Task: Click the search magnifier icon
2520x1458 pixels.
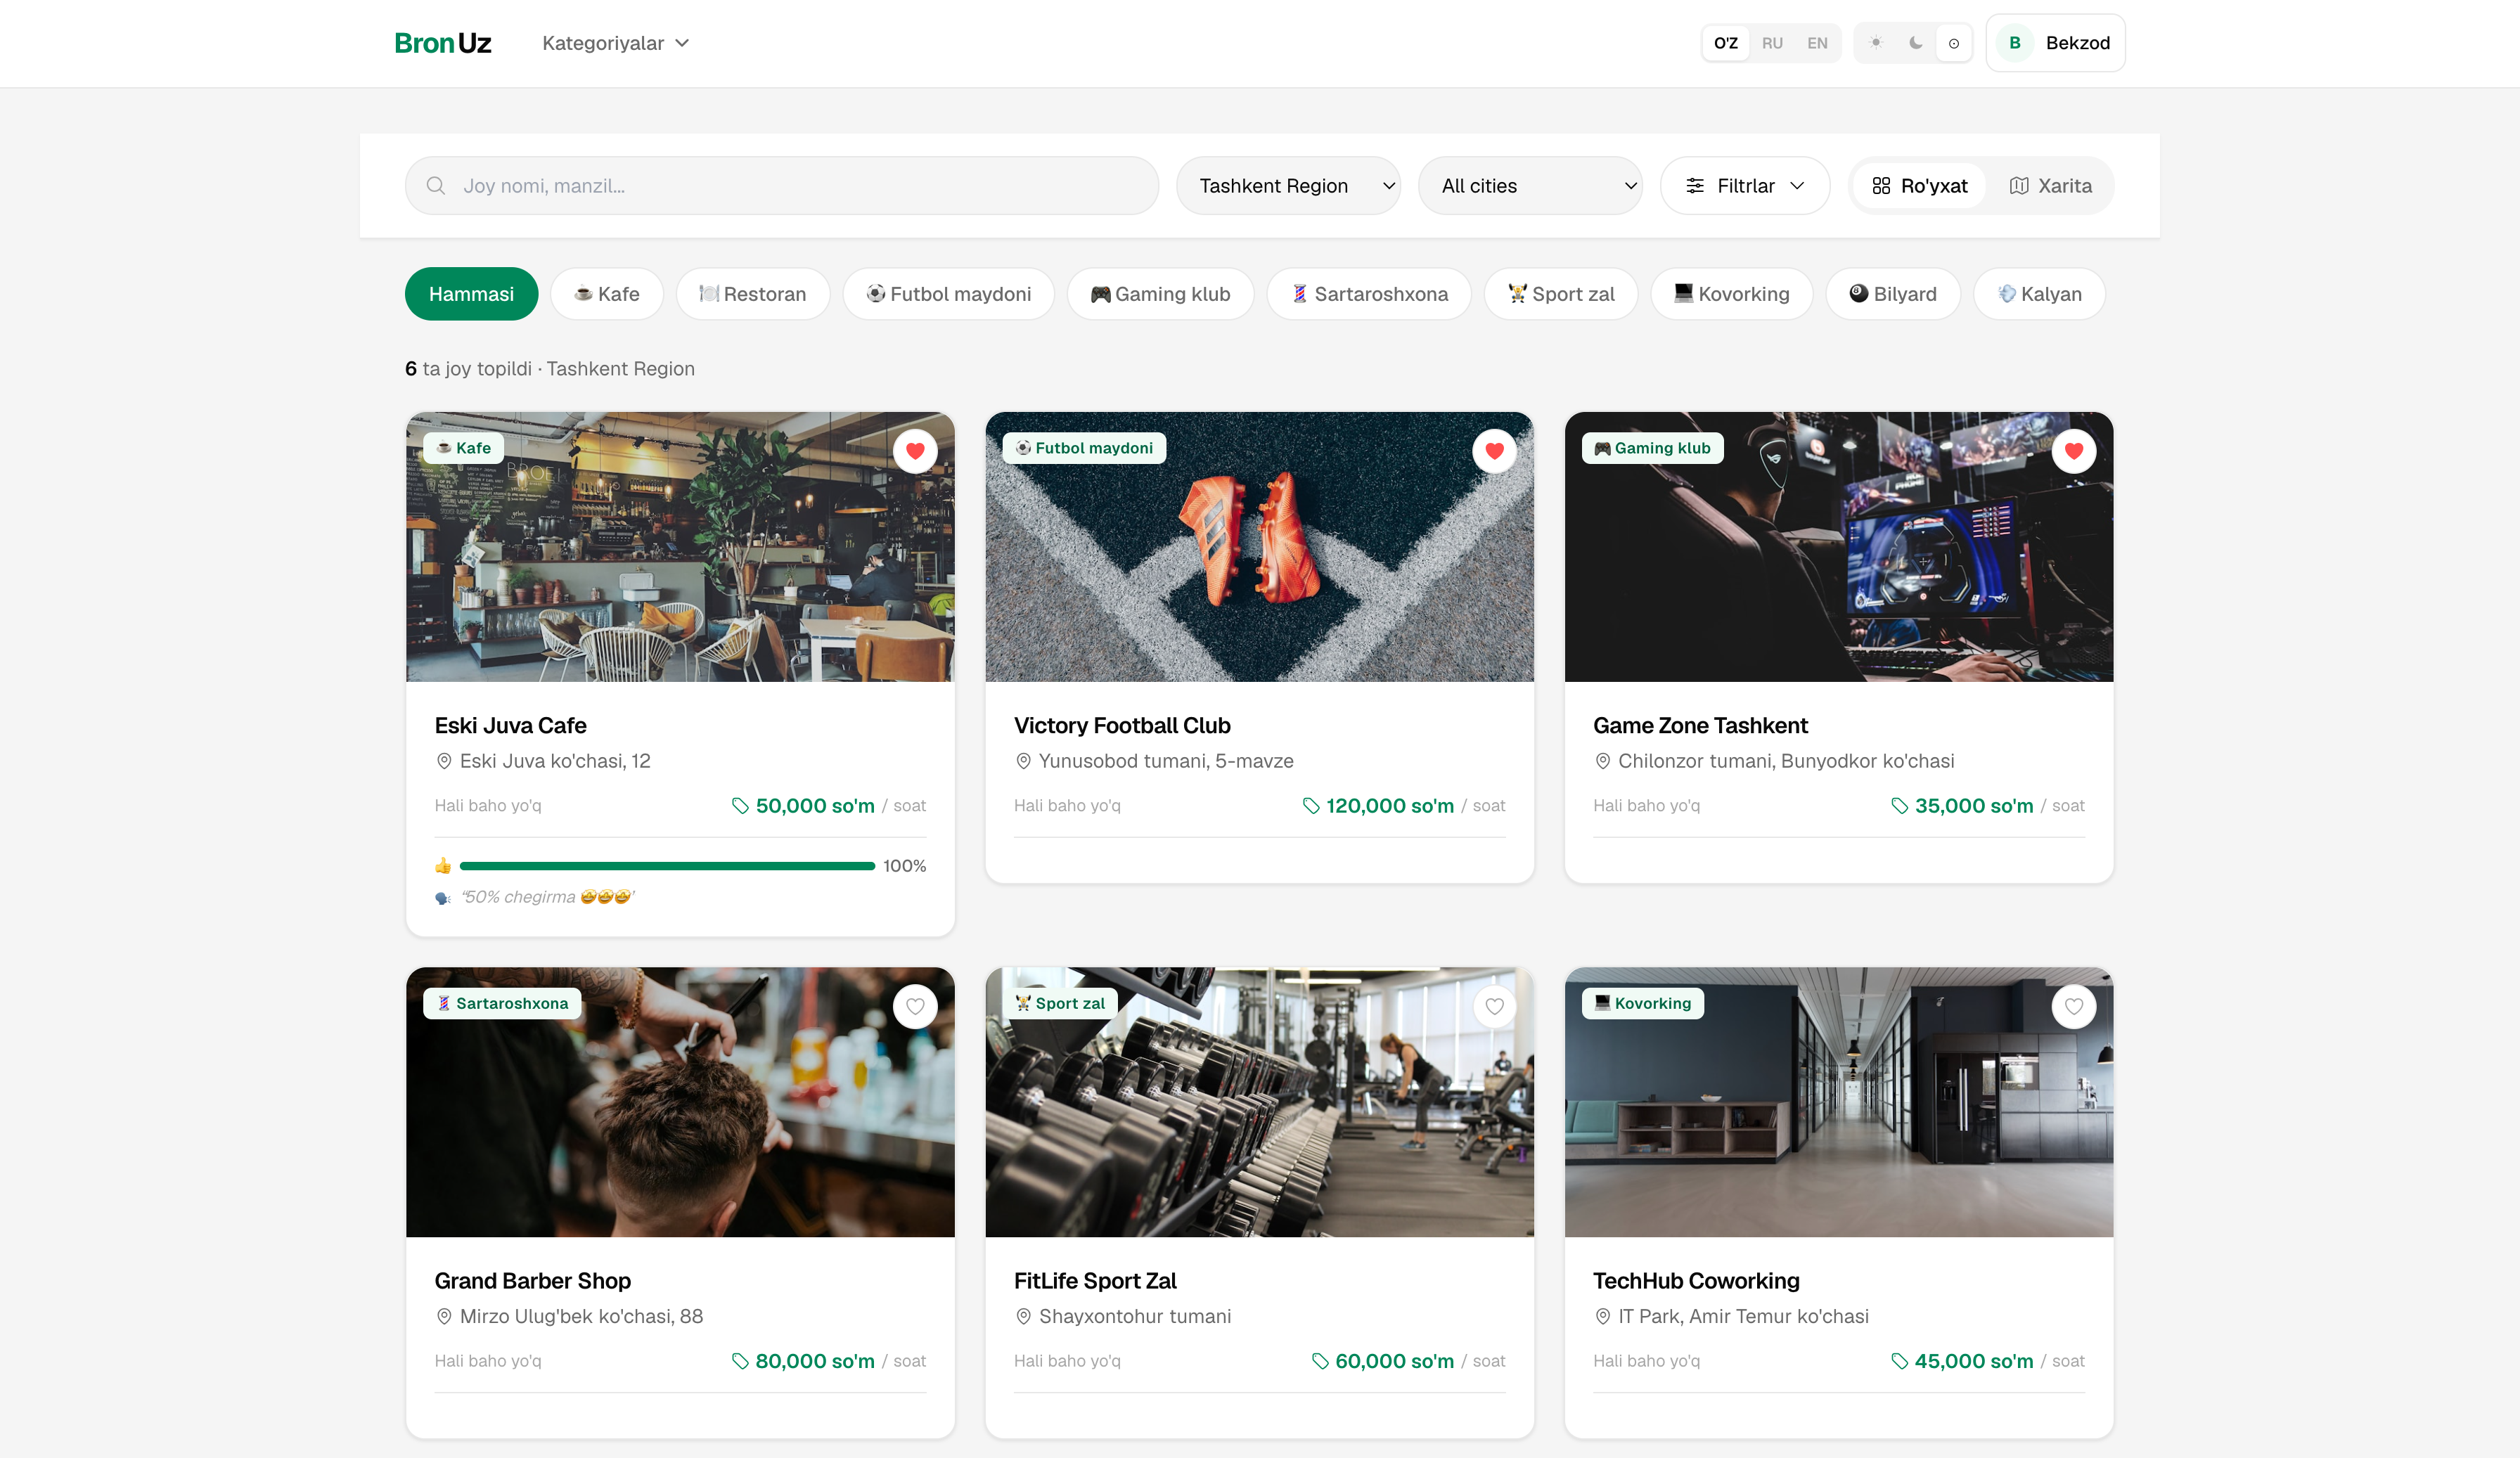Action: 436,185
